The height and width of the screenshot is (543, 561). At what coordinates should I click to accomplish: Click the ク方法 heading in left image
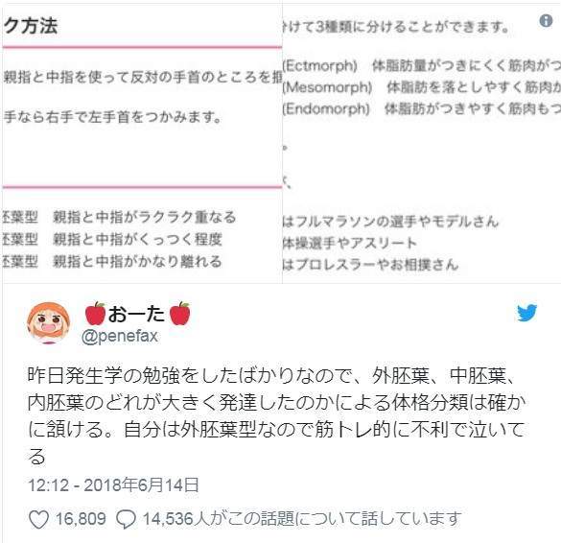(x=31, y=26)
